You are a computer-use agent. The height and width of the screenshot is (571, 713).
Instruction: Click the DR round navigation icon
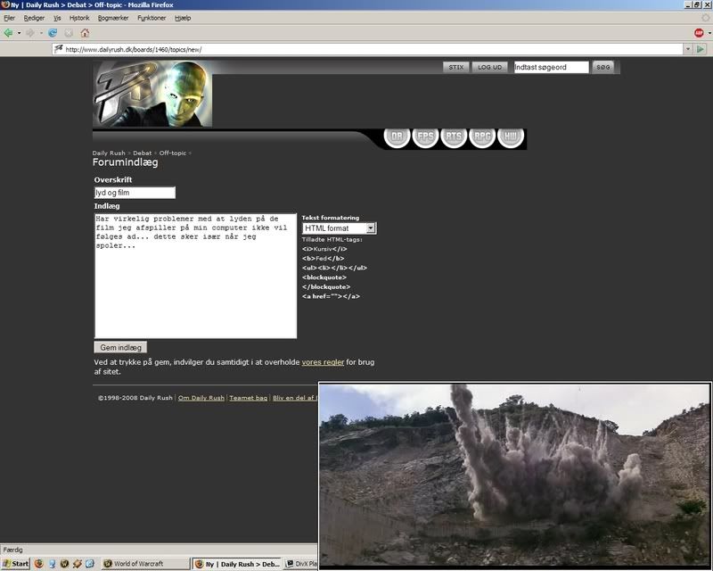[x=397, y=137]
